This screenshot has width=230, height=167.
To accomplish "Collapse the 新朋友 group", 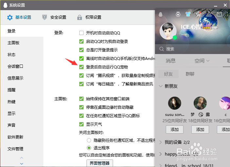I will coord(161,86).
